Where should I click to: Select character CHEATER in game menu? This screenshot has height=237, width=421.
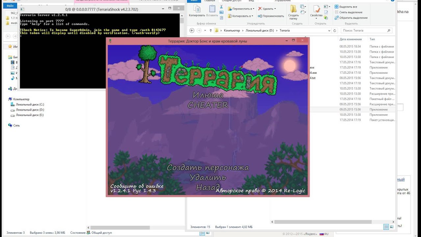[208, 105]
